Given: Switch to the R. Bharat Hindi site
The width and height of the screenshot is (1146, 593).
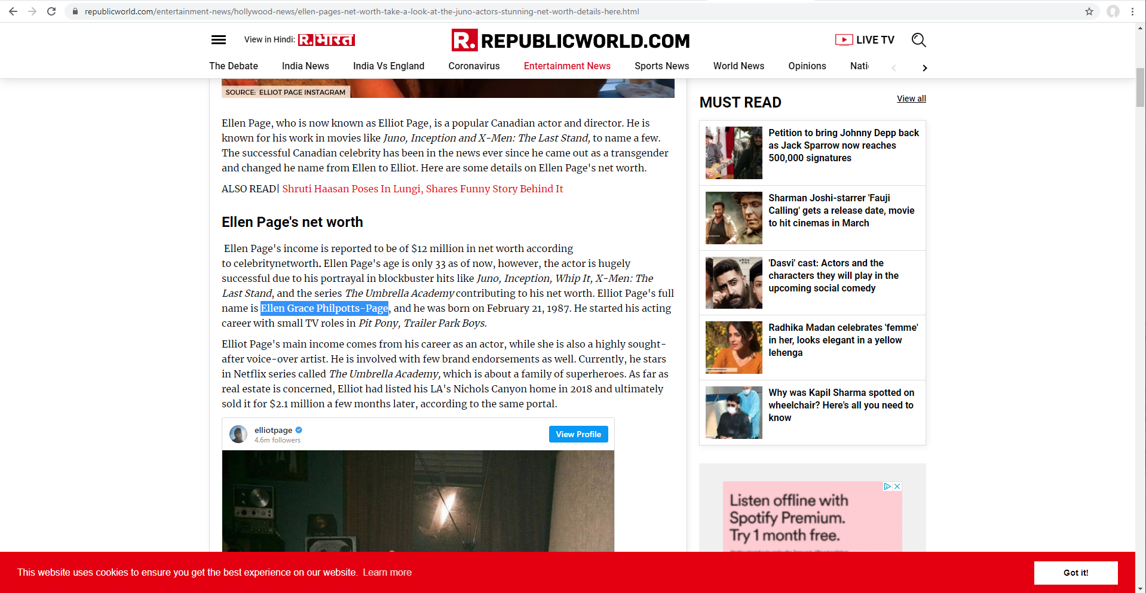Looking at the screenshot, I should (x=326, y=40).
